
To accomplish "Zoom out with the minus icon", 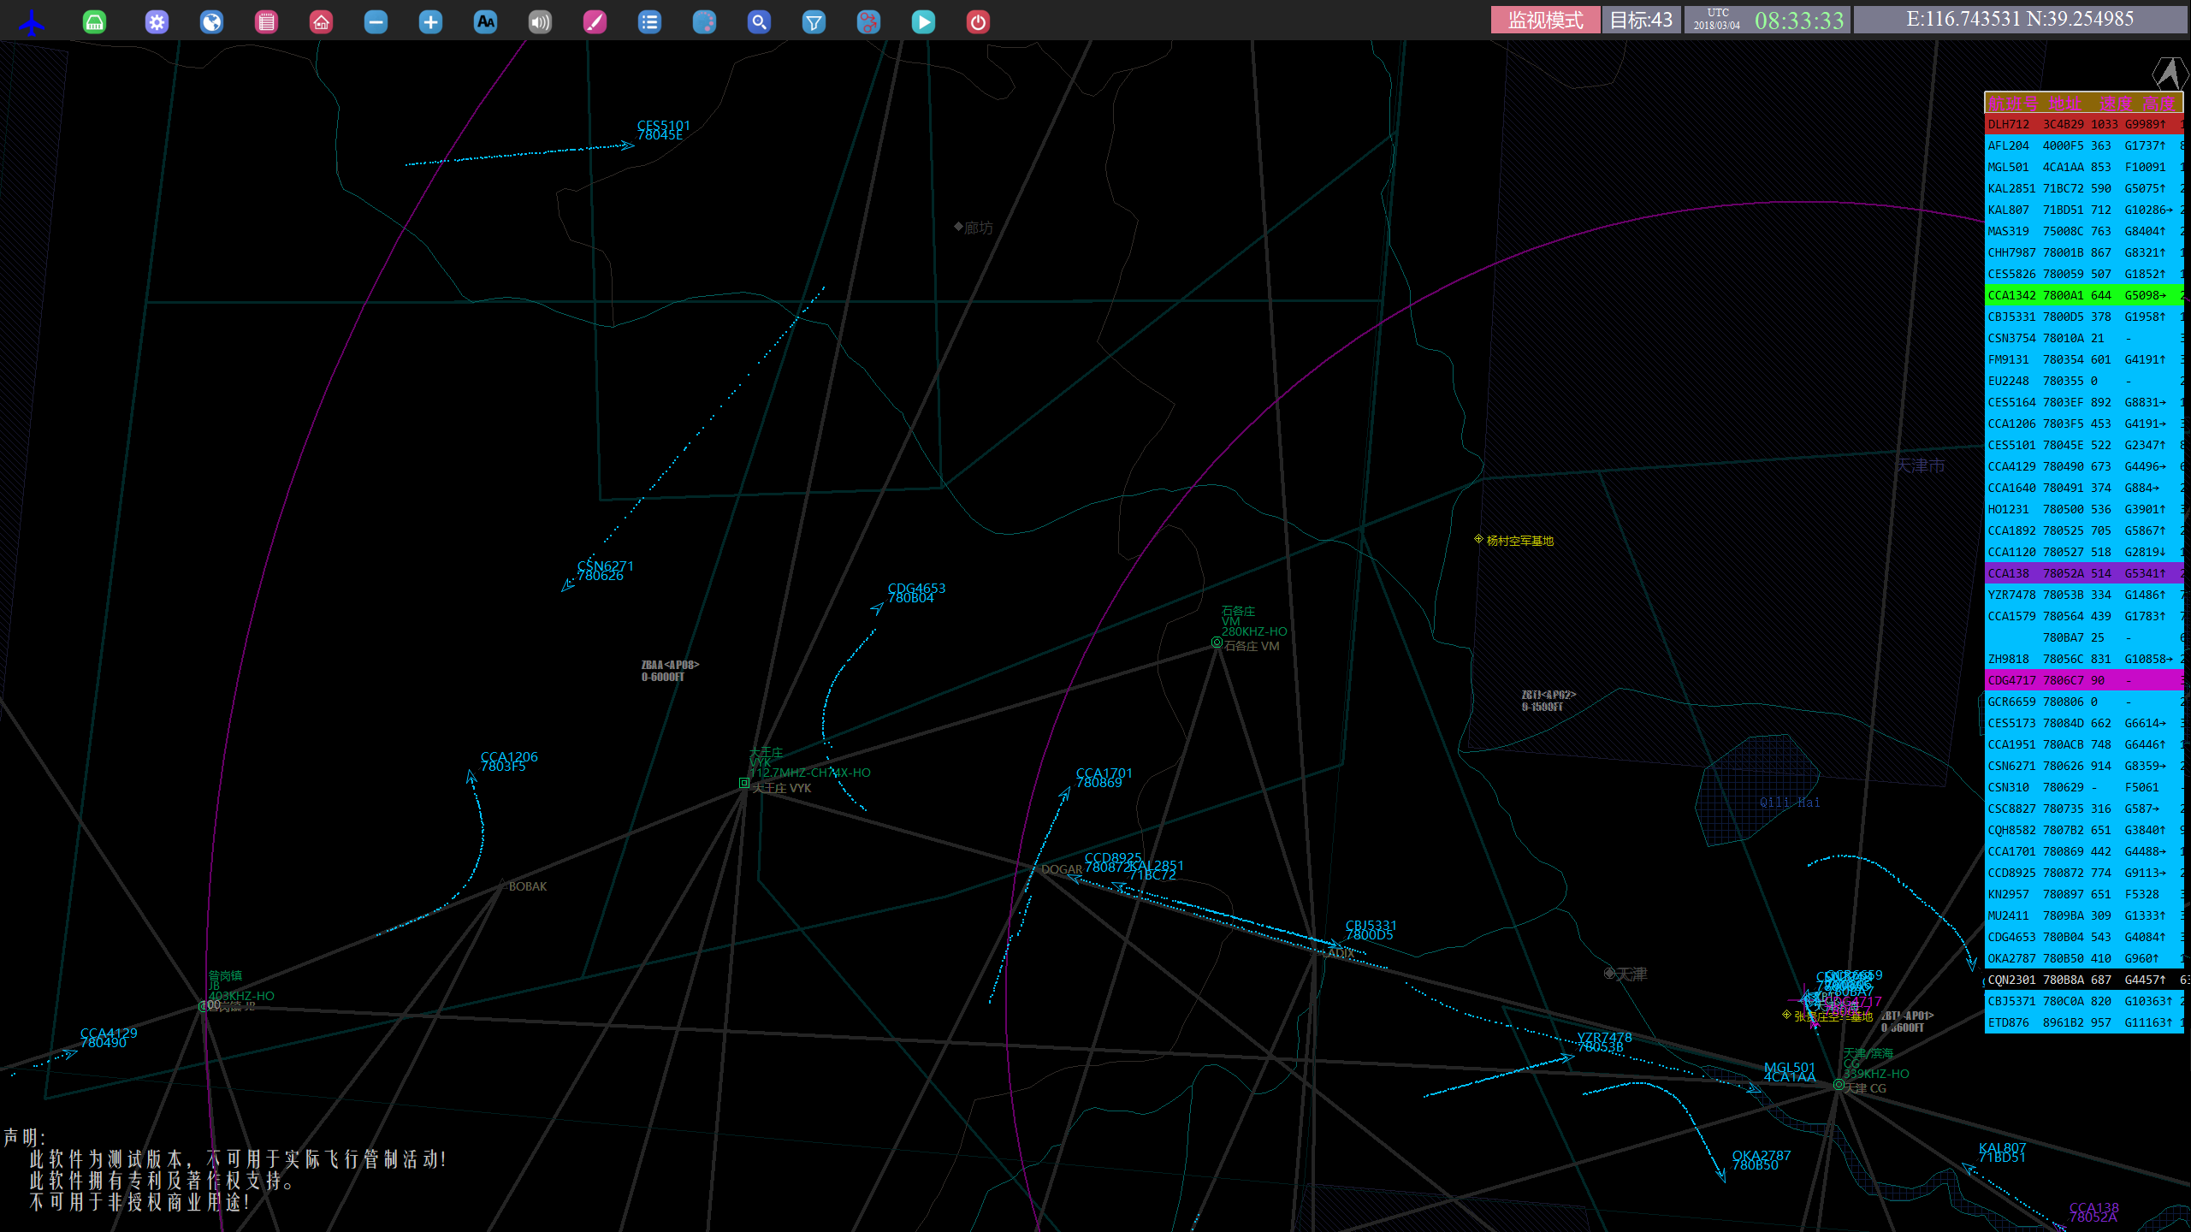I will 376,21.
